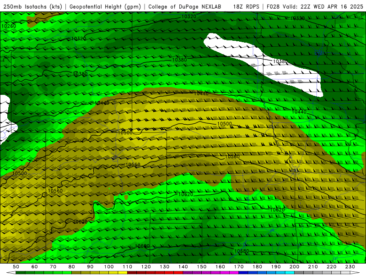The width and height of the screenshot is (366, 275).
Task: Select the 220 value on the color scale
Action: tap(331, 267)
